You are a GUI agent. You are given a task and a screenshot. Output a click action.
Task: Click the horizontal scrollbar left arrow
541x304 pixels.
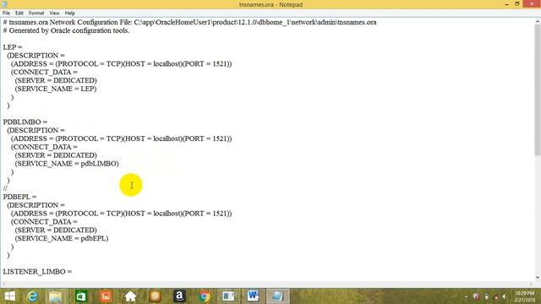click(3, 284)
